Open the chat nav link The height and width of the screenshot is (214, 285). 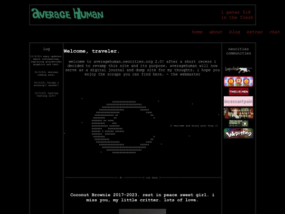pyautogui.click(x=274, y=32)
